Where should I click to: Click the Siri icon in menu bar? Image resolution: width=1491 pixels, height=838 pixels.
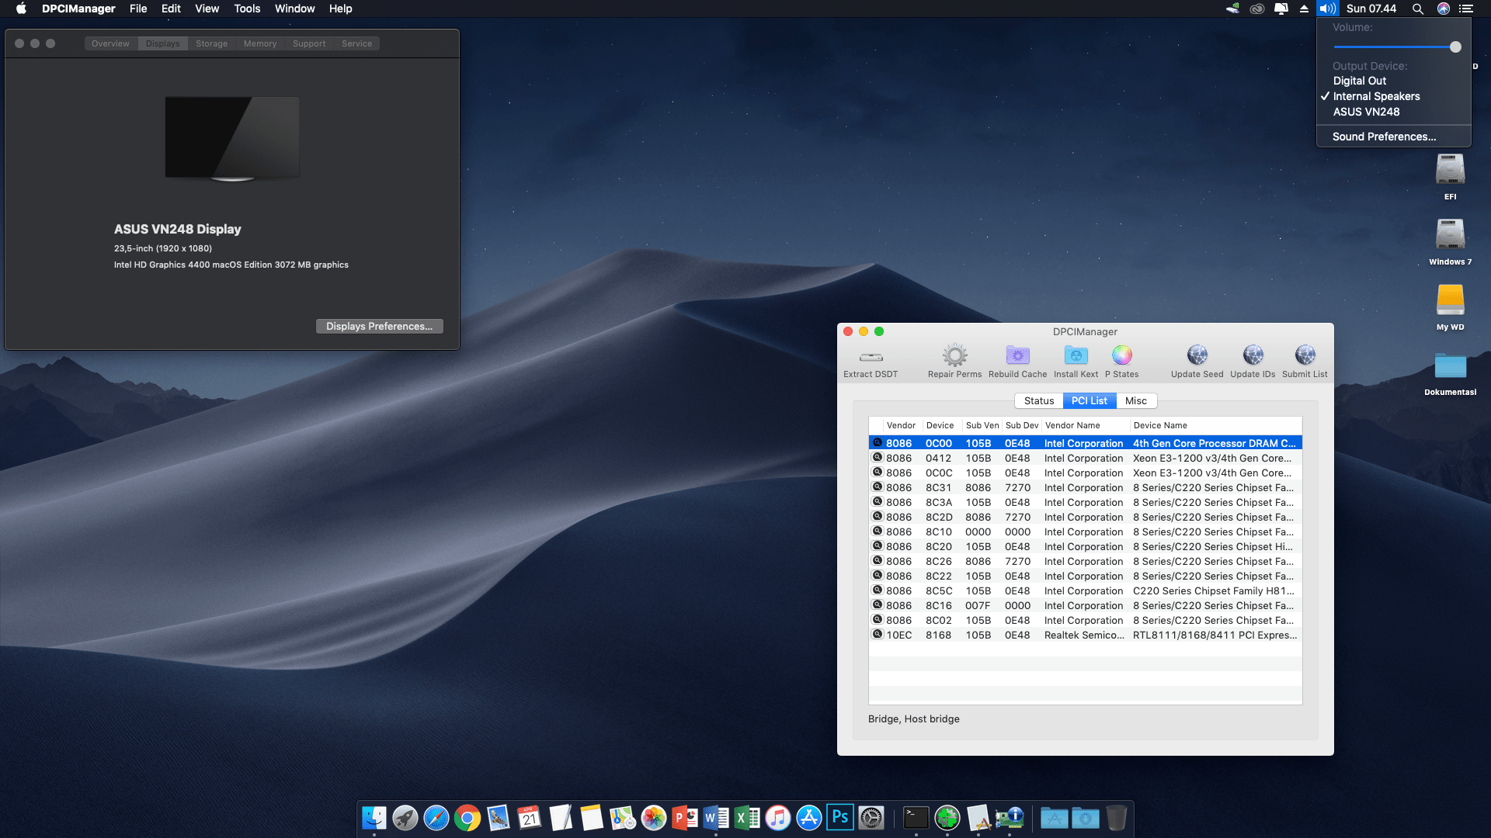pos(1444,9)
